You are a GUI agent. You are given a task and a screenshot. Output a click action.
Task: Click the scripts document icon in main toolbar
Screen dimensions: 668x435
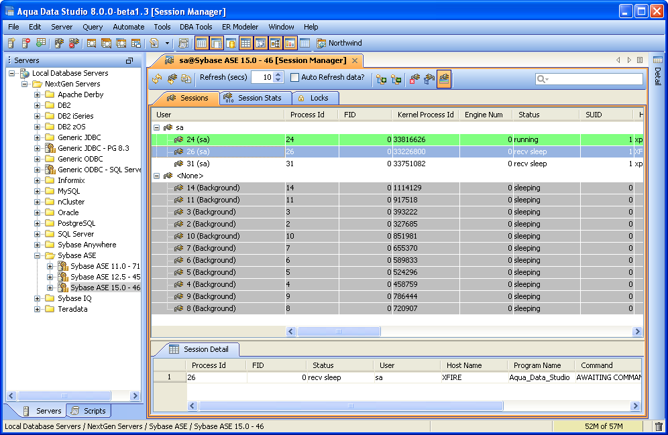pos(154,43)
